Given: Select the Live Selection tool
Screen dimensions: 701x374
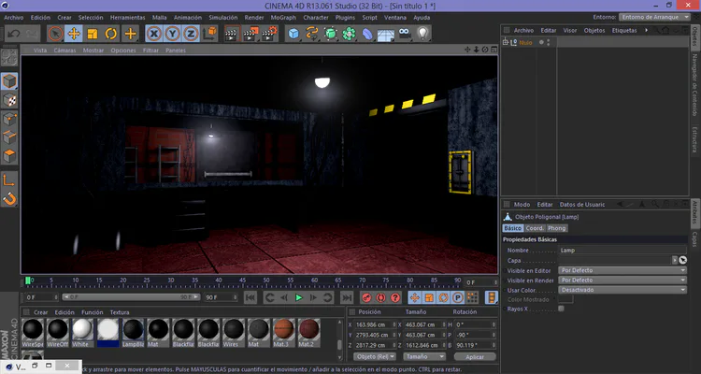Looking at the screenshot, I should [55, 34].
